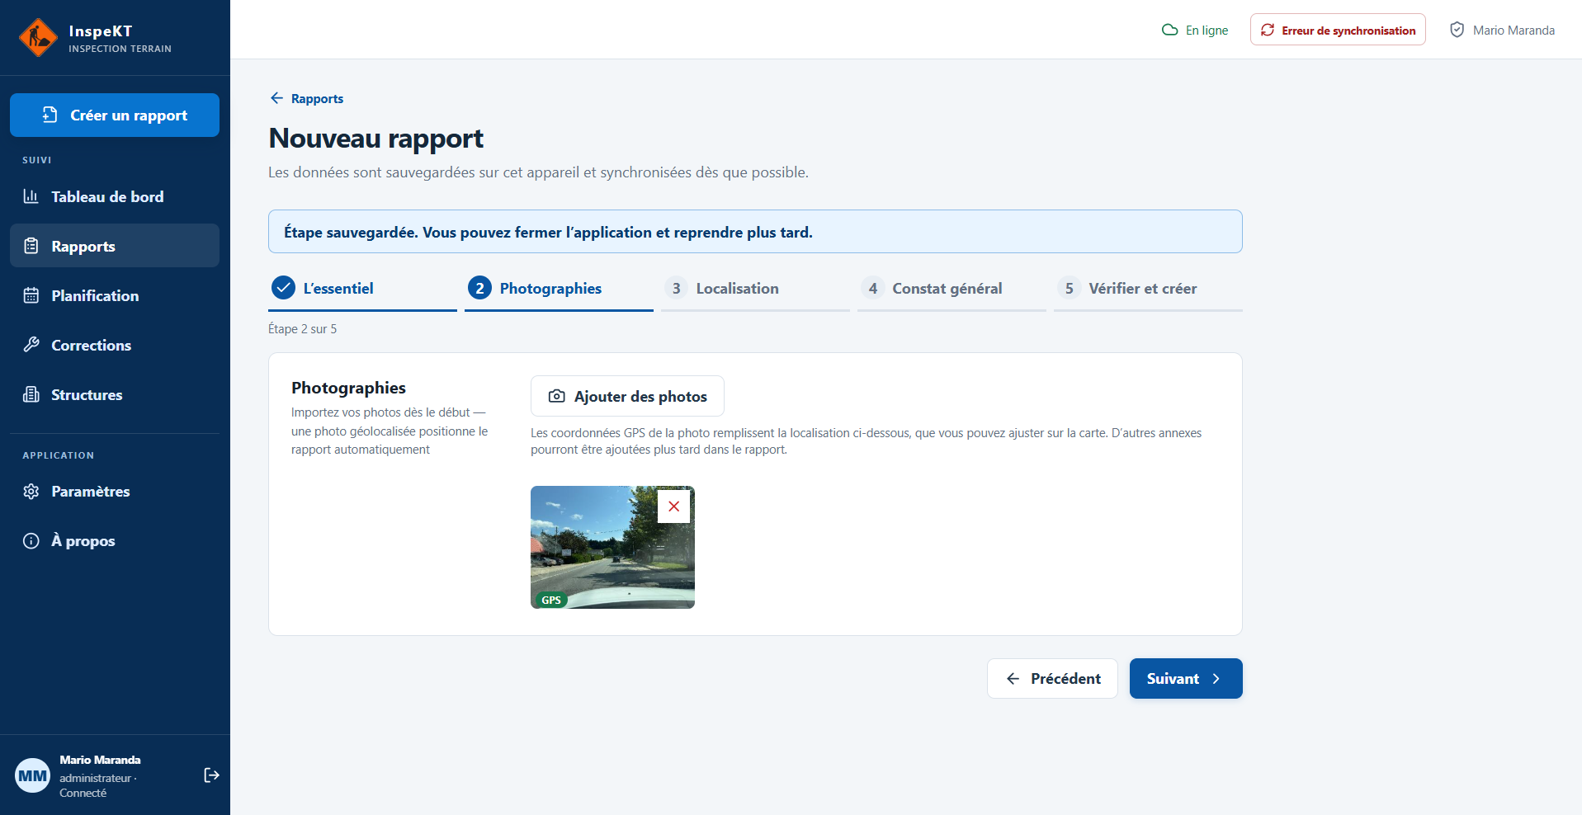Screen dimensions: 1582x815
Task: Click the checkmark circle on L'essentiel
Action: click(283, 288)
